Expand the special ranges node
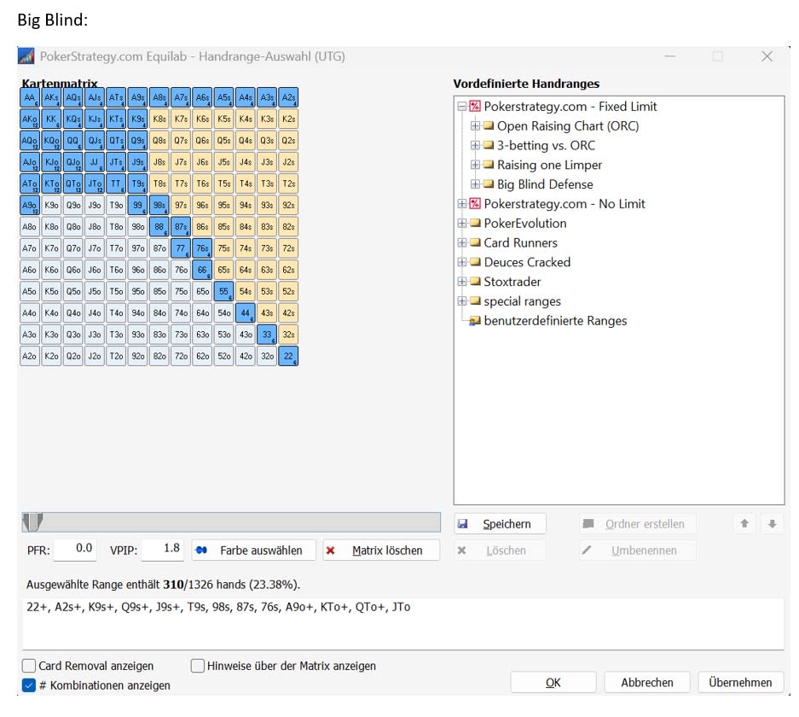The height and width of the screenshot is (717, 799). [x=461, y=300]
